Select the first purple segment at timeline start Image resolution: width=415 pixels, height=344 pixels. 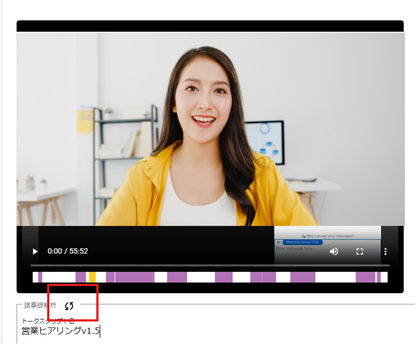[40, 277]
